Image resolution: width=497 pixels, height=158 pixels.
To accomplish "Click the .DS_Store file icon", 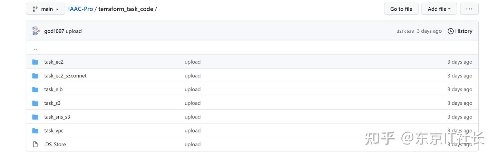I will click(x=35, y=145).
